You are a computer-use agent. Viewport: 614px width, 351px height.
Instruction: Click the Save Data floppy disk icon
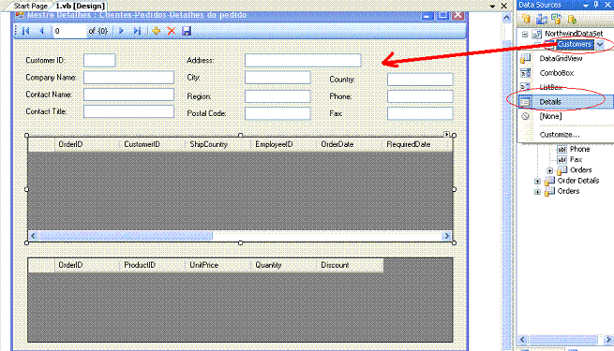pyautogui.click(x=187, y=31)
